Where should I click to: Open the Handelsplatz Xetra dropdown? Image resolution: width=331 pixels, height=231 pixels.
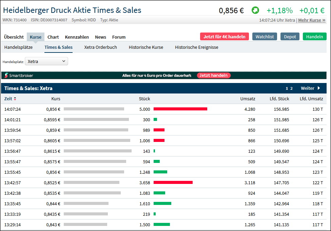46,61
